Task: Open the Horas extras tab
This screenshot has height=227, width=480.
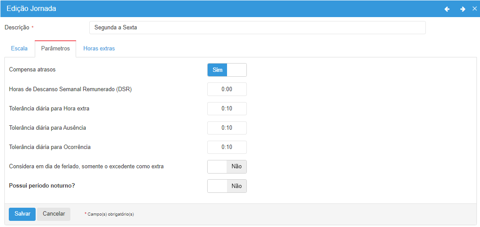Action: click(99, 49)
